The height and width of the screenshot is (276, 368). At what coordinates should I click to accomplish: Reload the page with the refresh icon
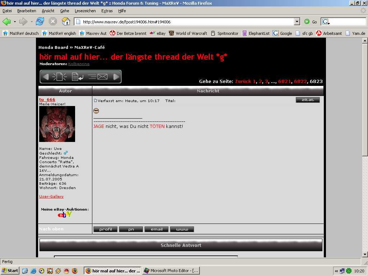tap(40, 22)
